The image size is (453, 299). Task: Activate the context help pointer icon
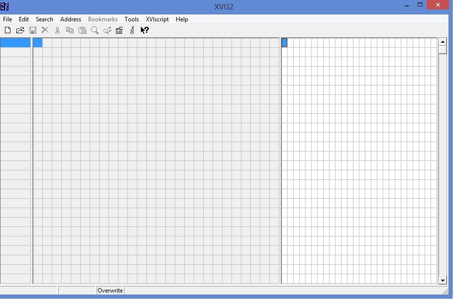144,30
